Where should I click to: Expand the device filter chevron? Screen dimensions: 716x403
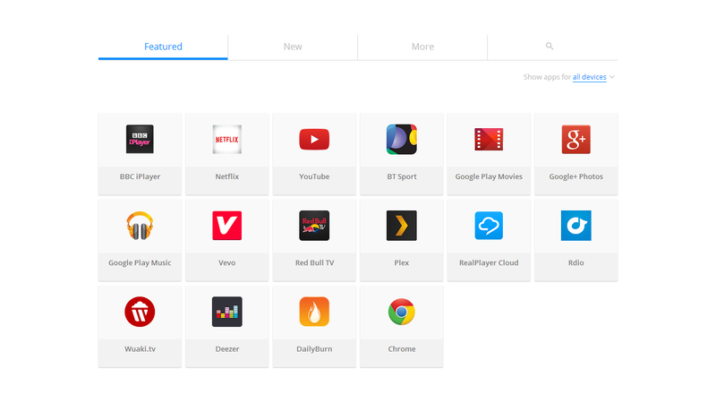point(612,77)
